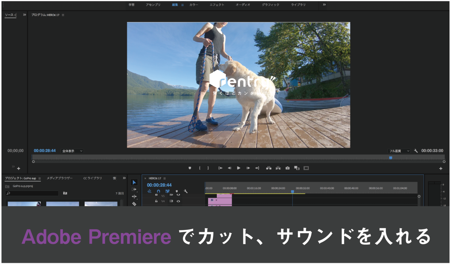Switch to グラフィック workspace
This screenshot has height=264, width=451.
tap(271, 5)
